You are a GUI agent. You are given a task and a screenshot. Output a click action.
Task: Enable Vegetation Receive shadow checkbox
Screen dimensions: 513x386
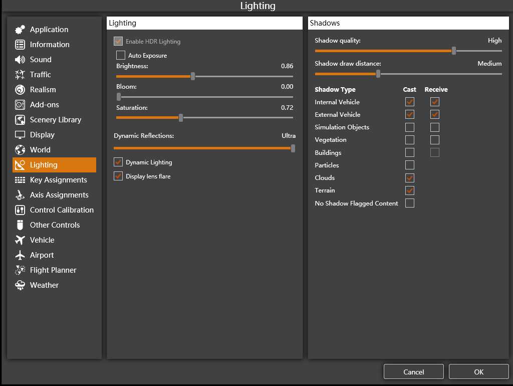coord(435,140)
